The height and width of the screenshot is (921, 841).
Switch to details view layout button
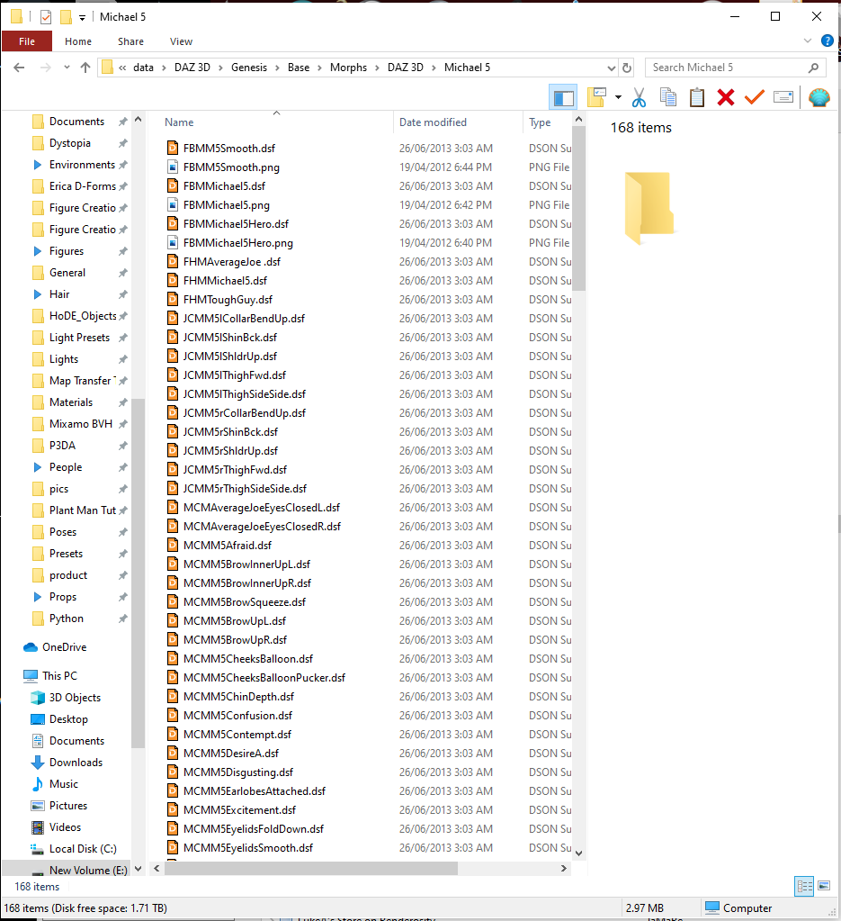pos(804,887)
